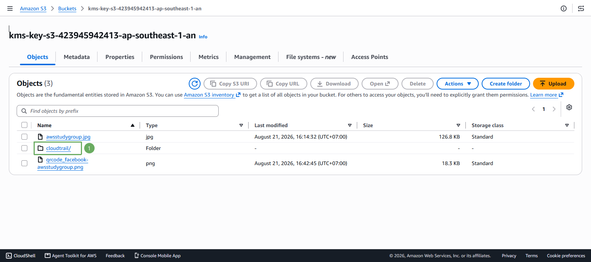Open Agent Toolkit for AWS
The height and width of the screenshot is (262, 591).
coord(71,256)
